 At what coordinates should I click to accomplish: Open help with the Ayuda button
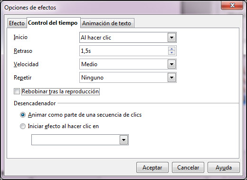coord(224,168)
